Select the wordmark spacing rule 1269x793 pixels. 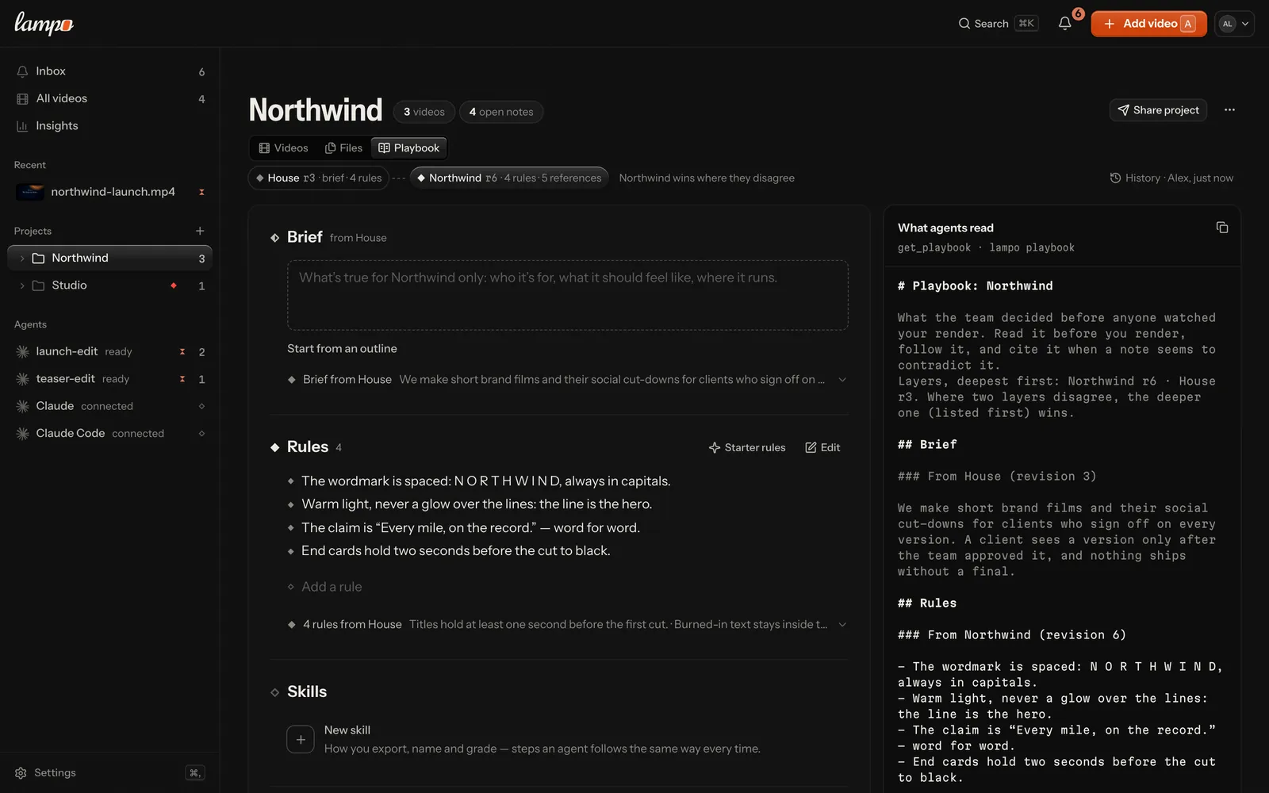tap(485, 481)
